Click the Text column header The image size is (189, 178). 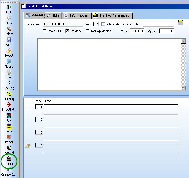tap(48, 101)
